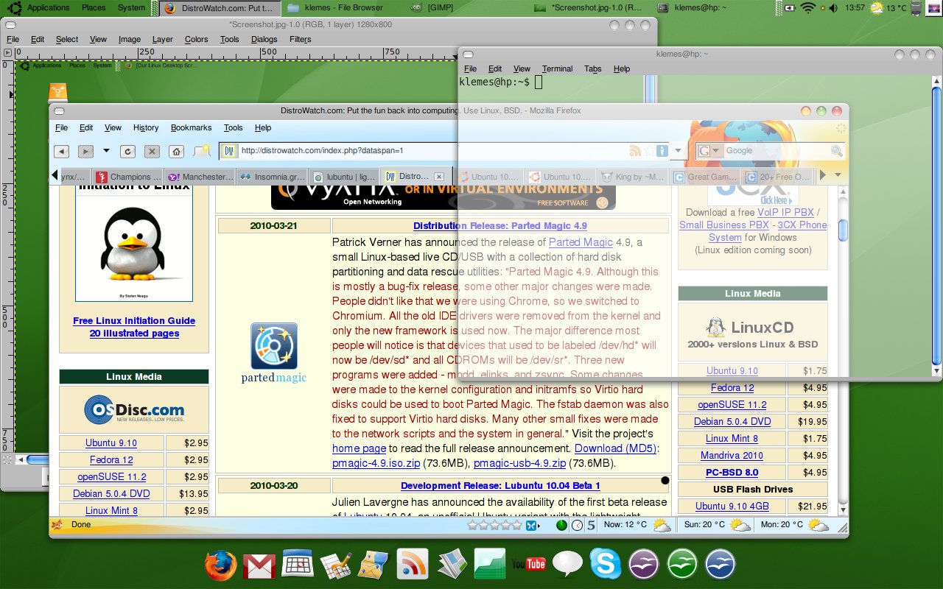Open Terminal menu in terminal window

(557, 68)
